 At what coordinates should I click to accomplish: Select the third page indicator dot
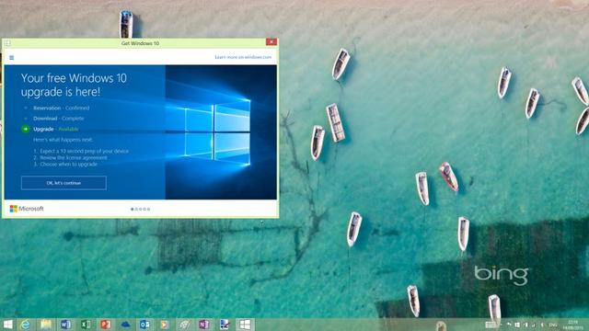(x=141, y=209)
